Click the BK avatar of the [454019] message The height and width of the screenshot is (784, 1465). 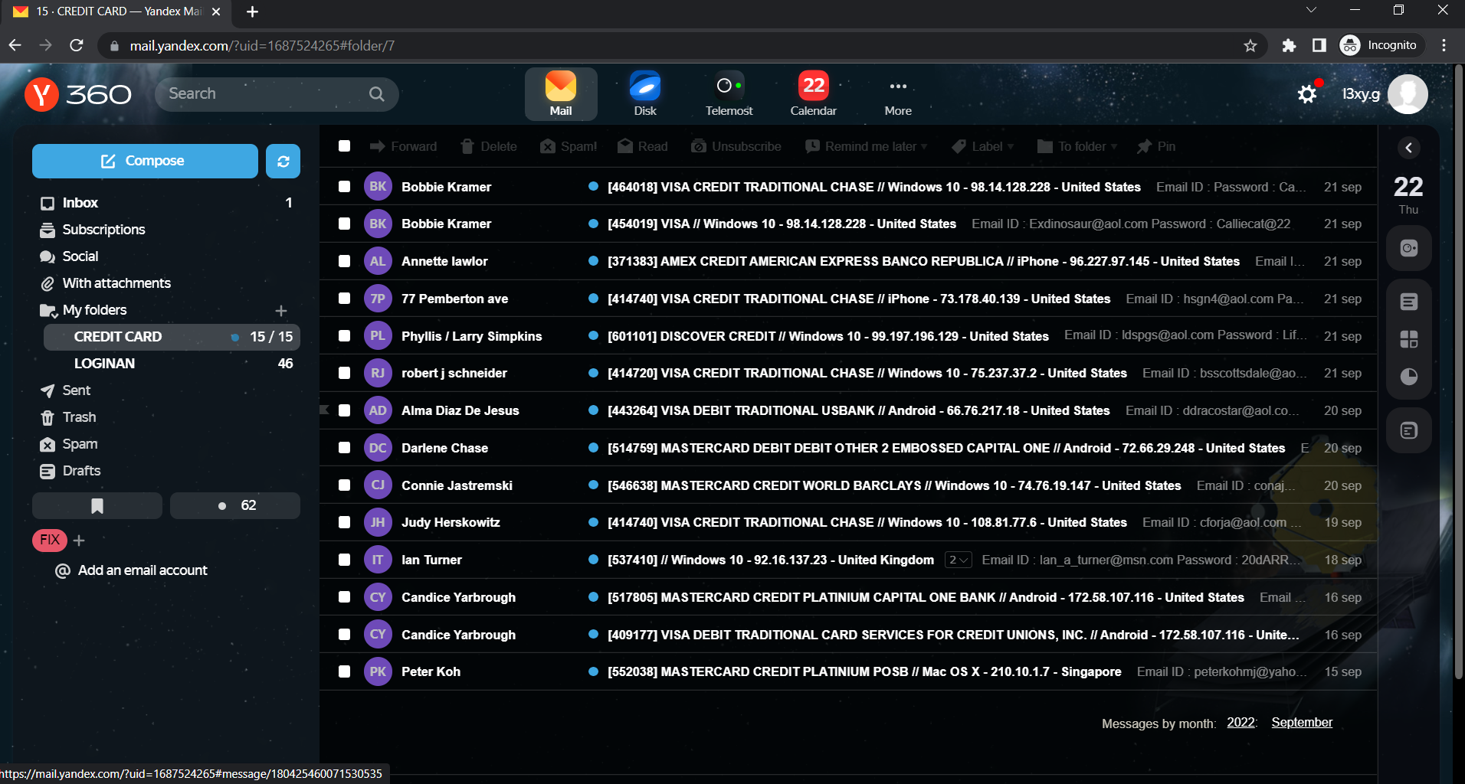point(378,224)
